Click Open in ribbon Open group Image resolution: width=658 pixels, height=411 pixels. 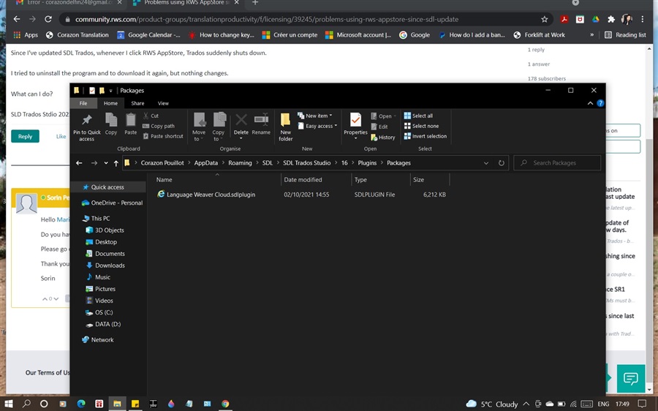pos(384,116)
